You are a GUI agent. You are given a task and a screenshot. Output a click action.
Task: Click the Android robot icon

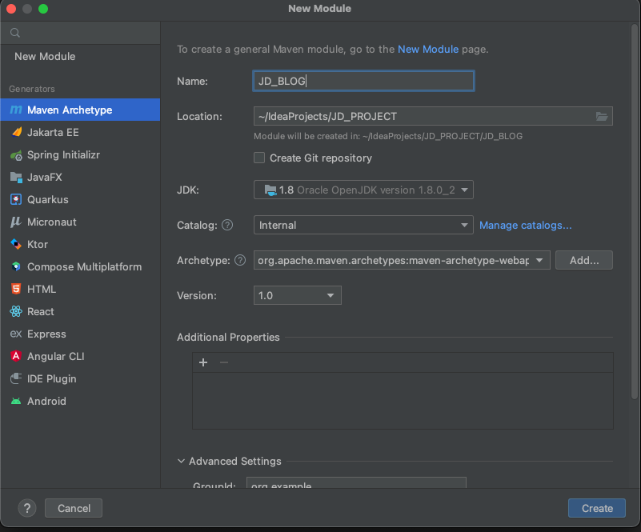(16, 401)
